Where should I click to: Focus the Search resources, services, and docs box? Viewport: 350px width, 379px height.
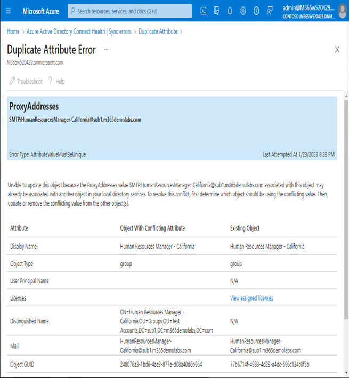[130, 11]
